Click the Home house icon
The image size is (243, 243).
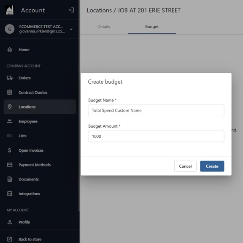[x=10, y=49]
